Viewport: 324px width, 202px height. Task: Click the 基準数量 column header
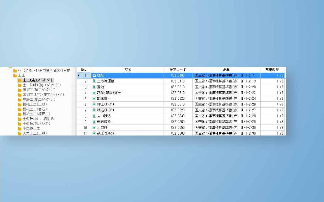pos(272,70)
